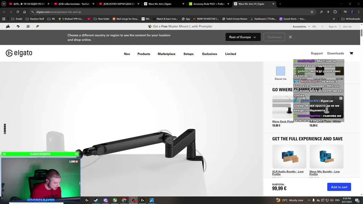Open the shopping cart icon

point(351,53)
